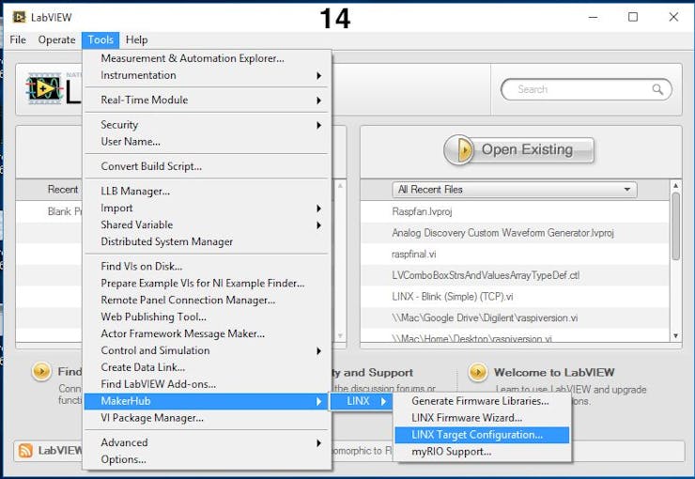Expand the Shared Variable submenu
Screen dimensions: 695x479
(208, 225)
